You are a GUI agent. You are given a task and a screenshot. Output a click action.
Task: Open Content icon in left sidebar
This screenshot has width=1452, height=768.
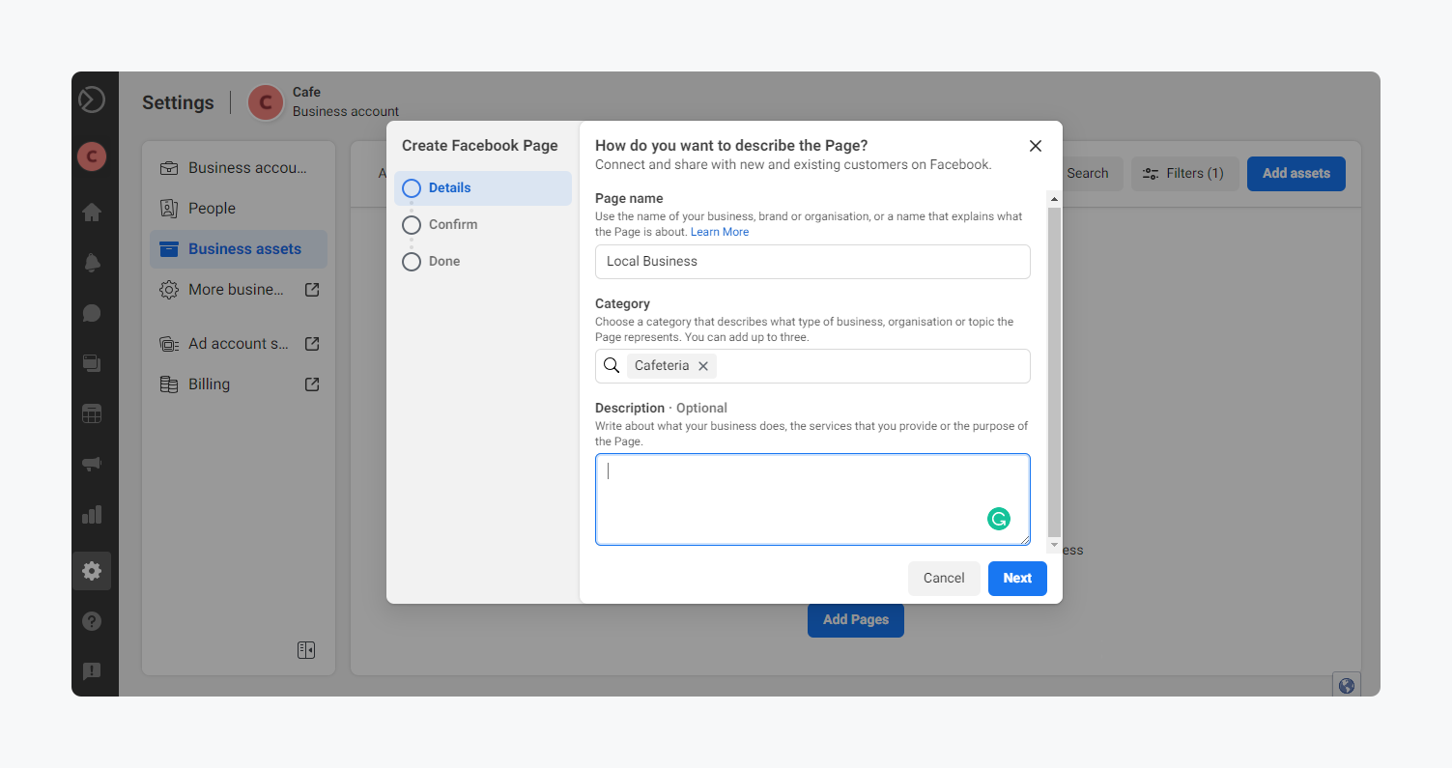[x=92, y=363]
